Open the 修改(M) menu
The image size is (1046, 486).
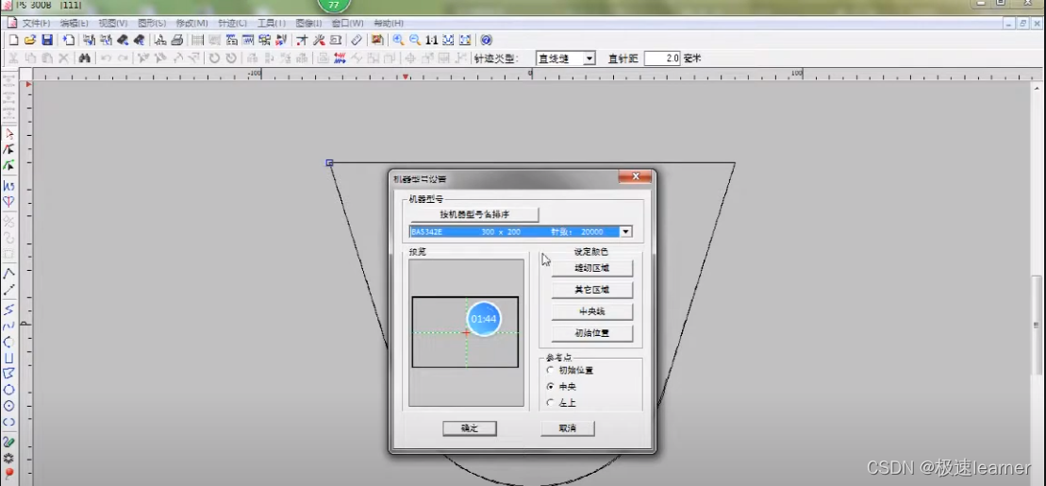click(191, 24)
